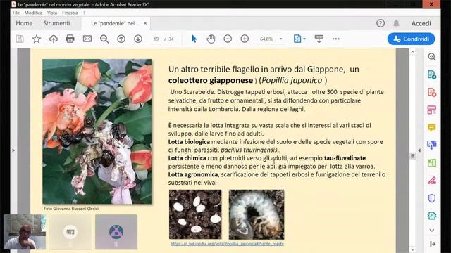Activate the hand pan tool
Screen dimensions: 451x253
pyautogui.click(x=211, y=39)
